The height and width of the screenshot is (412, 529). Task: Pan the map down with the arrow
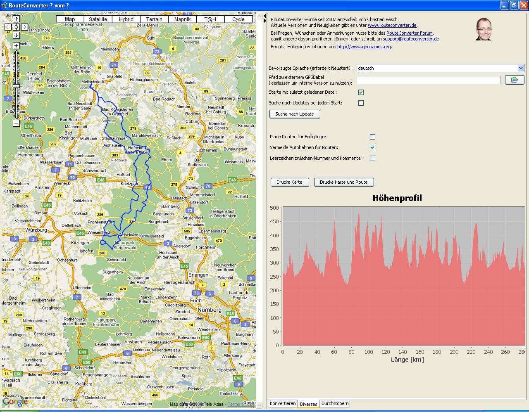(16, 35)
